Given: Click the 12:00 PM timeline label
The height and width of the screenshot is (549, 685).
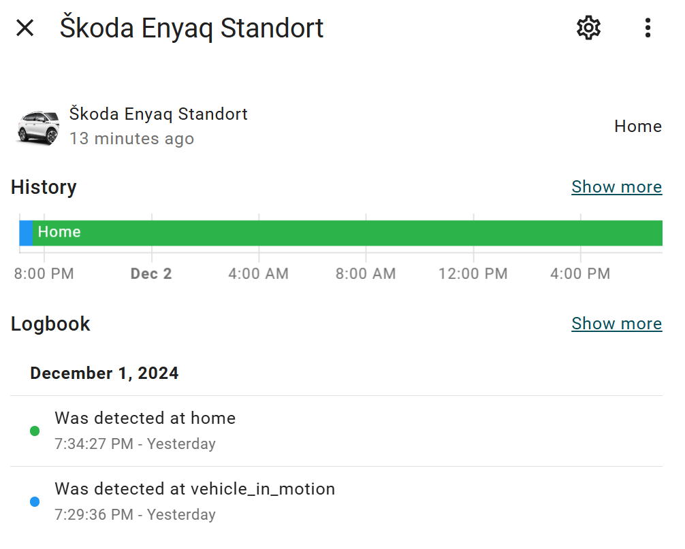Looking at the screenshot, I should 473,274.
